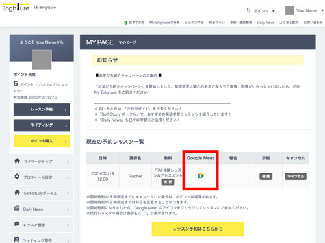Click the chevron on the sidebar Daily News row
This screenshot has width=325, height=243.
[x=68, y=209]
